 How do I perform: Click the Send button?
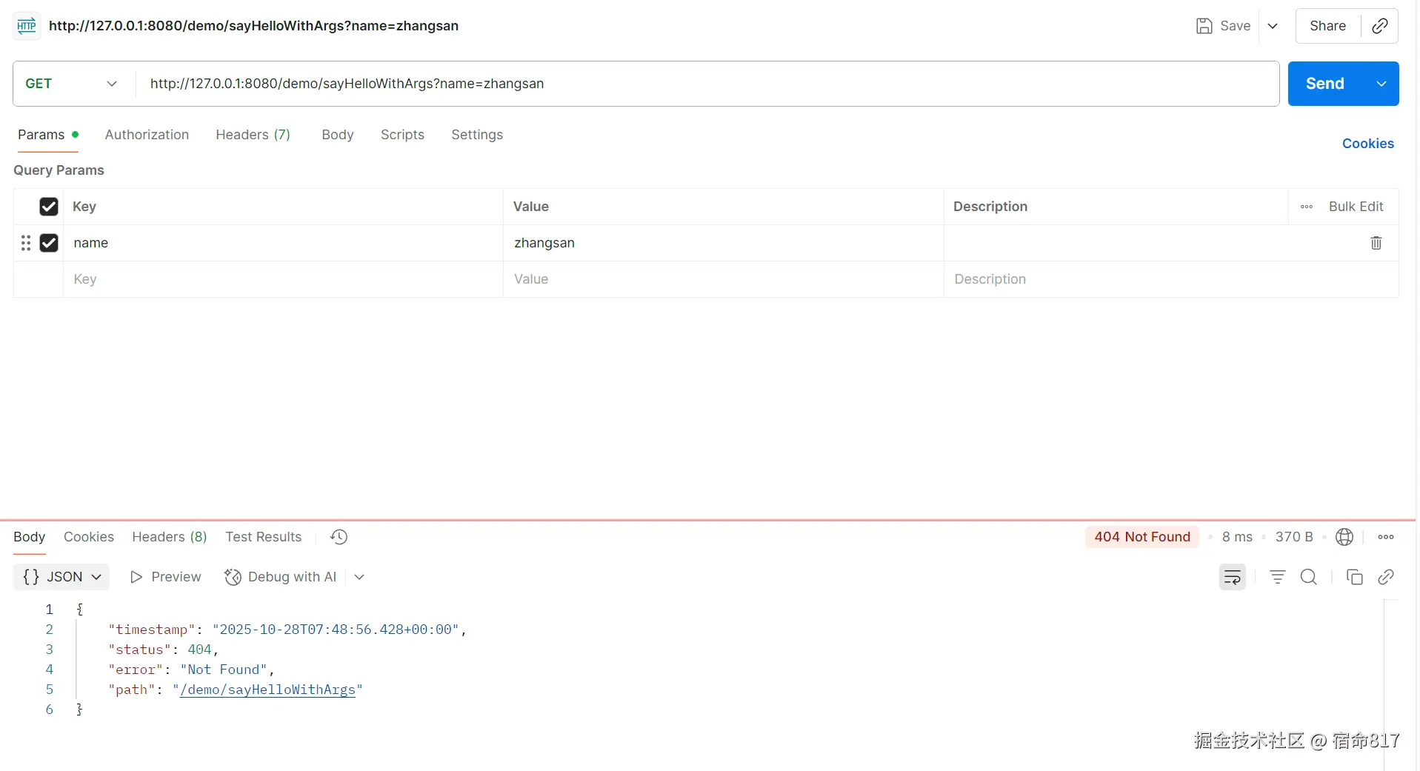1324,84
